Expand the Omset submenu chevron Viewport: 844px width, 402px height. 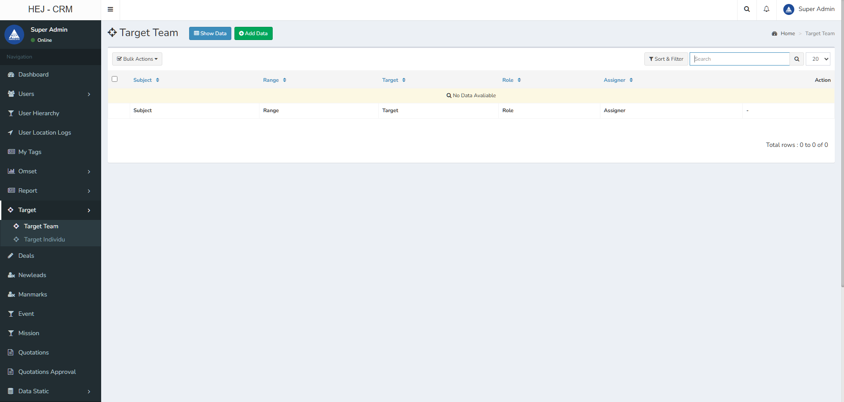tap(89, 172)
